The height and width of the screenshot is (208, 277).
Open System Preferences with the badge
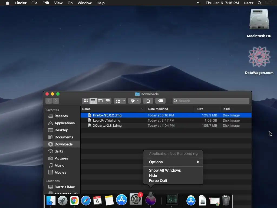(136, 199)
